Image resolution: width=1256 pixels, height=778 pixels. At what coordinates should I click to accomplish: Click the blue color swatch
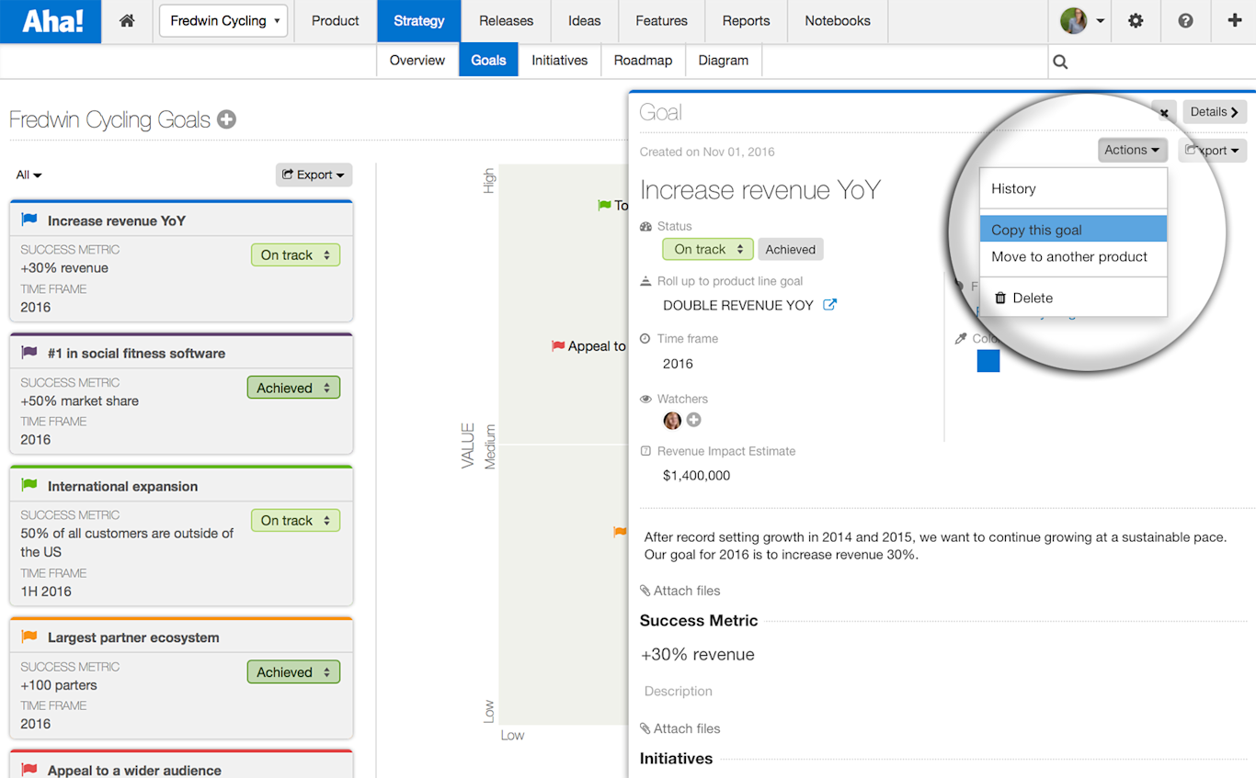988,361
